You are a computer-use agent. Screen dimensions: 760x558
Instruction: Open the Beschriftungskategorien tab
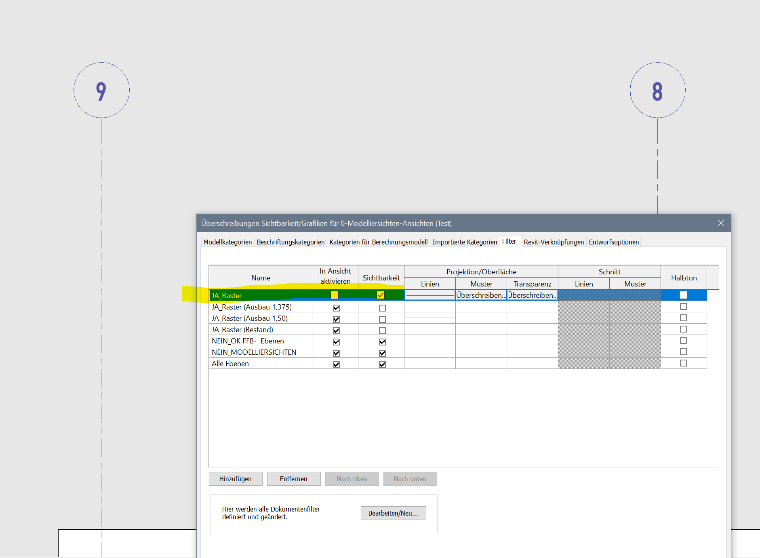coord(291,242)
